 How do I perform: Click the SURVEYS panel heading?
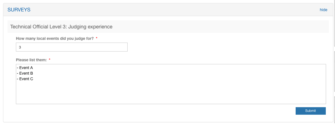point(19,10)
